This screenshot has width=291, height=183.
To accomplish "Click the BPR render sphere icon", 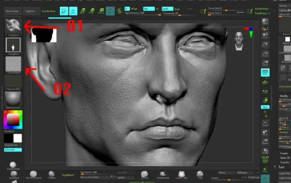I will click(265, 22).
